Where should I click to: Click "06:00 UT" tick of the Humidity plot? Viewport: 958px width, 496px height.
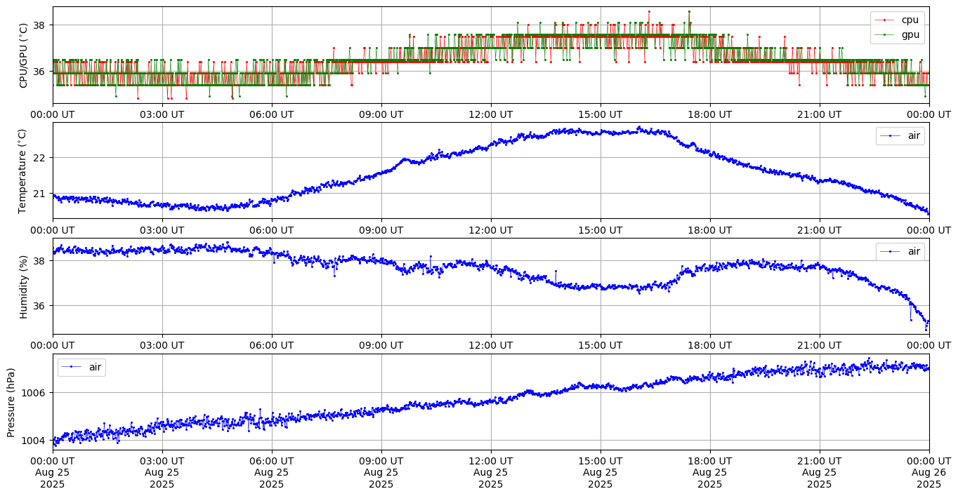(272, 346)
